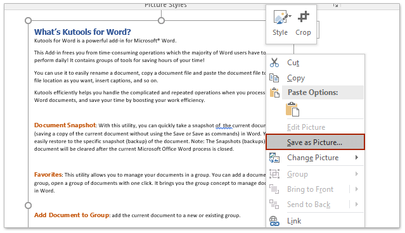Expand the Change Picture submenu arrow
This screenshot has width=405, height=233.
[357, 158]
